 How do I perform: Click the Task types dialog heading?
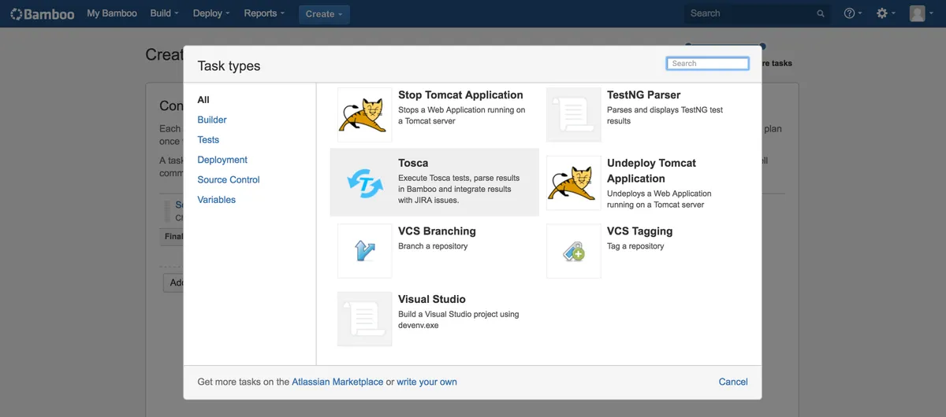click(x=229, y=66)
